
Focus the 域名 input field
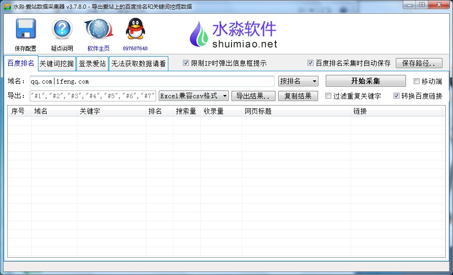click(x=152, y=81)
